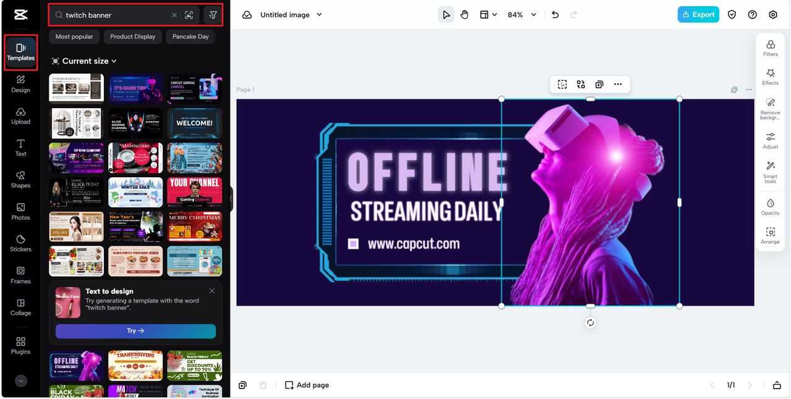Click the duplicate page icon above canvas
Screen dimensions: 791x399
tap(734, 90)
